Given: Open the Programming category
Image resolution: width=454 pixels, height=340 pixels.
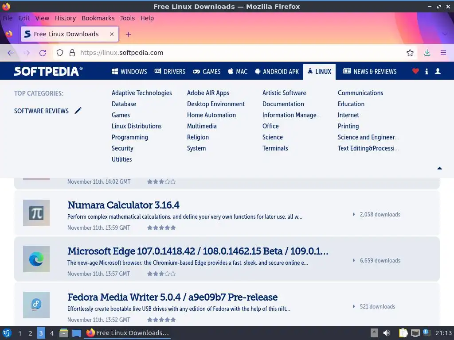Looking at the screenshot, I should (130, 137).
